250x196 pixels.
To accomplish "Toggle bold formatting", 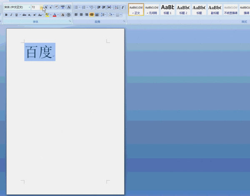I will point(6,15).
